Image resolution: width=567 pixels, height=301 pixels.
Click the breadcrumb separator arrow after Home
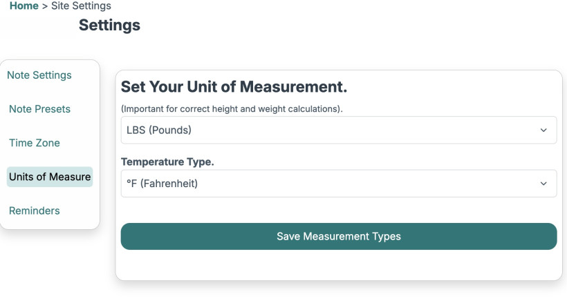[x=45, y=6]
